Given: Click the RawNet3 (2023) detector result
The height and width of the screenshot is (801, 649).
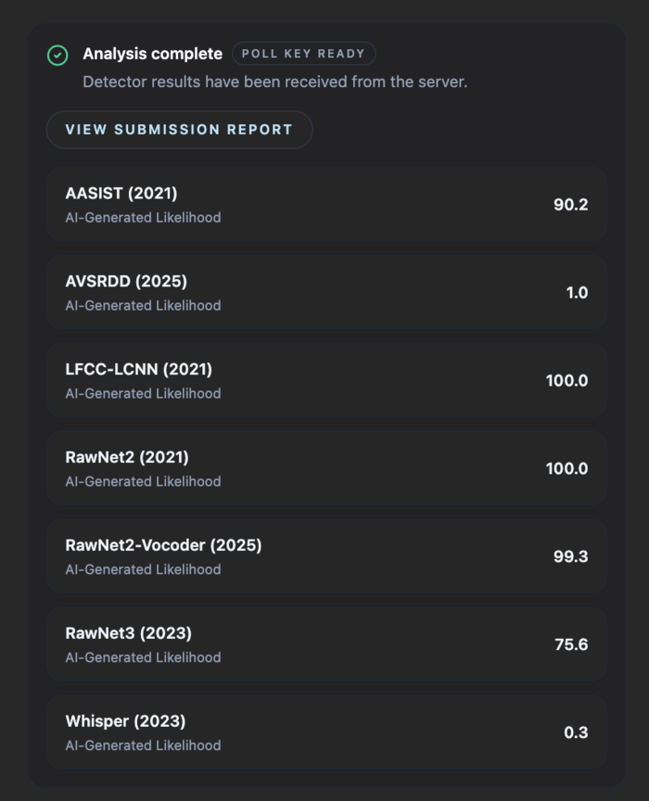Looking at the screenshot, I should click(x=324, y=644).
